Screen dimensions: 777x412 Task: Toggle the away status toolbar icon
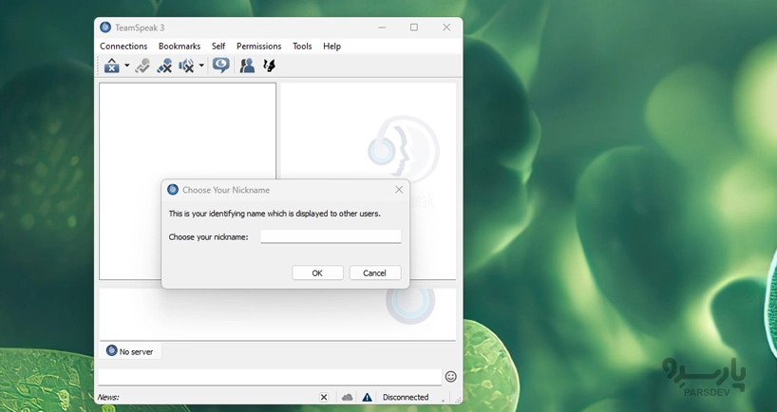coord(112,66)
